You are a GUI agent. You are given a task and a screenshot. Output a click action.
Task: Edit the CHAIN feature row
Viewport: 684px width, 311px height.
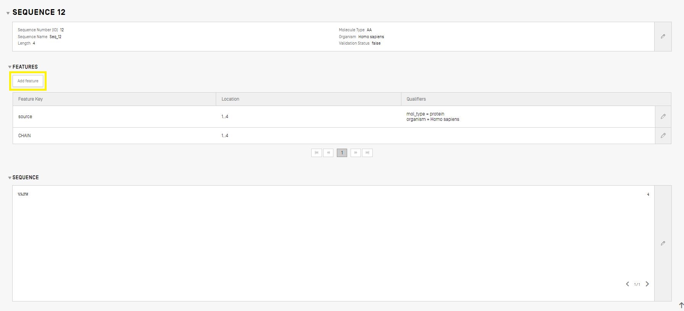point(663,136)
